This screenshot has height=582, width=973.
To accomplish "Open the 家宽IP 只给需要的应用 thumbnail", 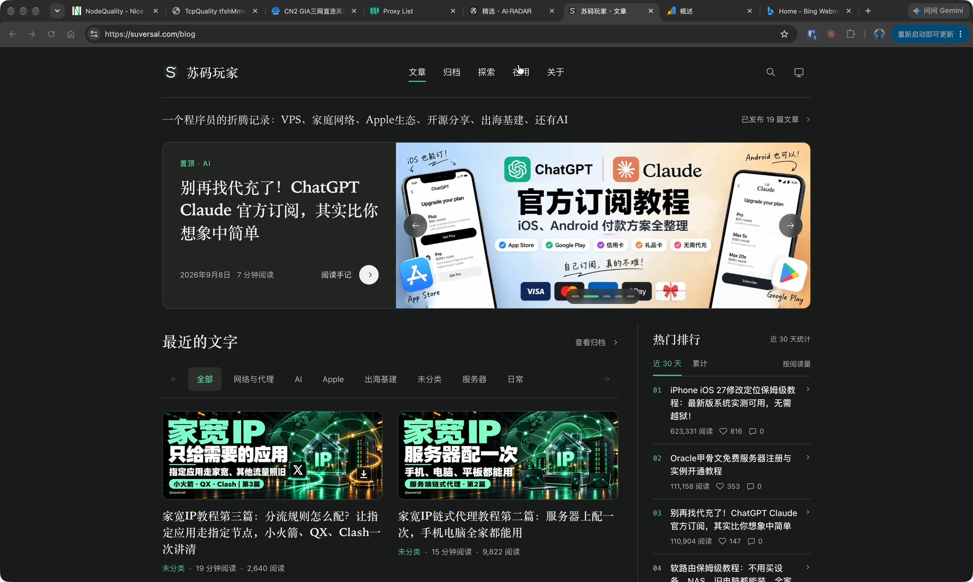I will pos(272,455).
